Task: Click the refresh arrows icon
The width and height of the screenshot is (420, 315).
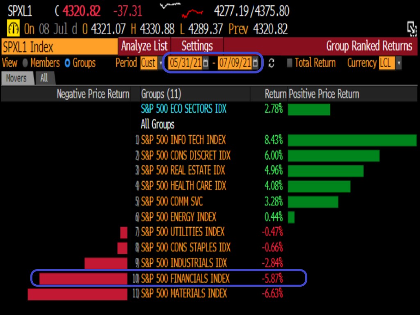Action: pyautogui.click(x=271, y=63)
